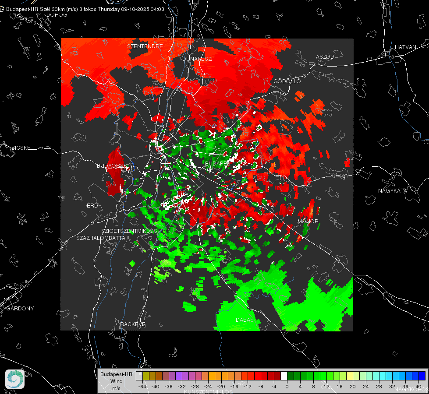This screenshot has width=429, height=394.
Task: Click the 16 value in the wind legend
Action: coord(340,387)
